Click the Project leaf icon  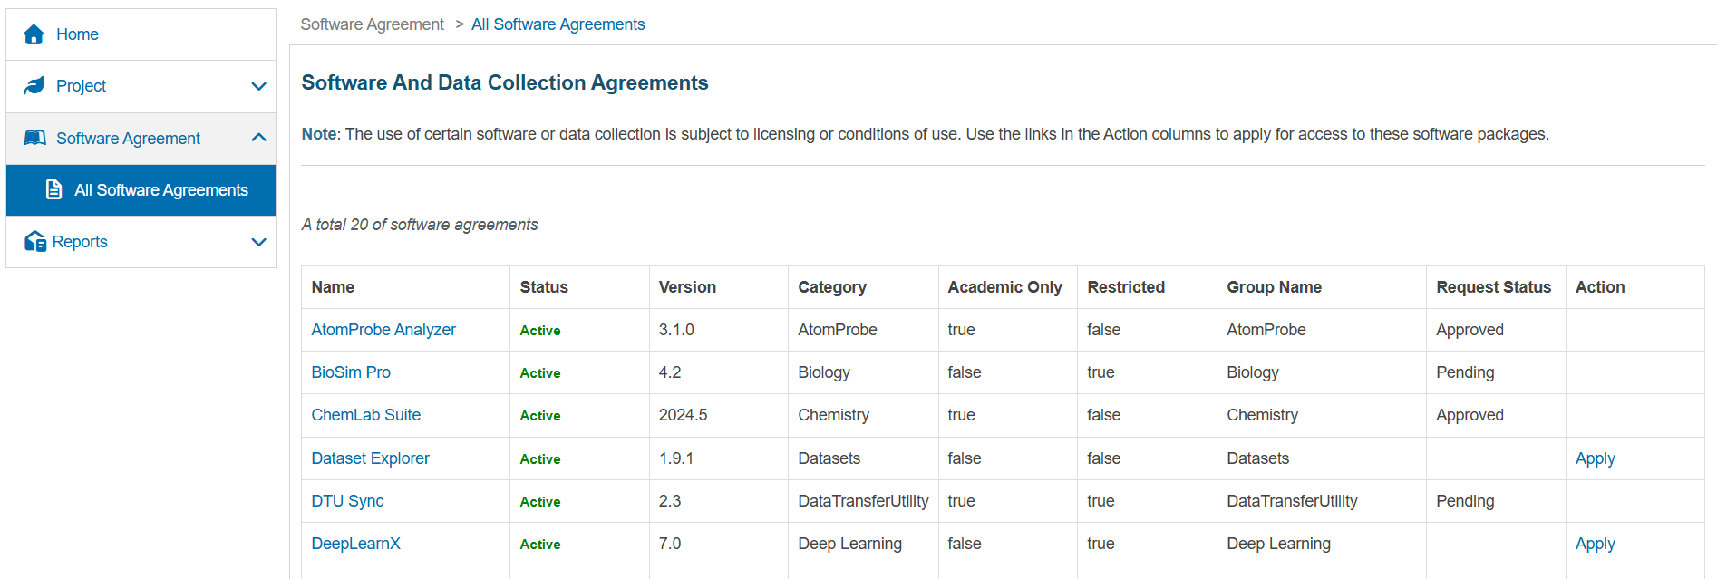tap(34, 86)
